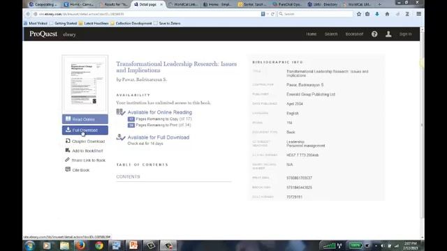Click the online reading book icon
This screenshot has width=447, height=251.
point(121,112)
